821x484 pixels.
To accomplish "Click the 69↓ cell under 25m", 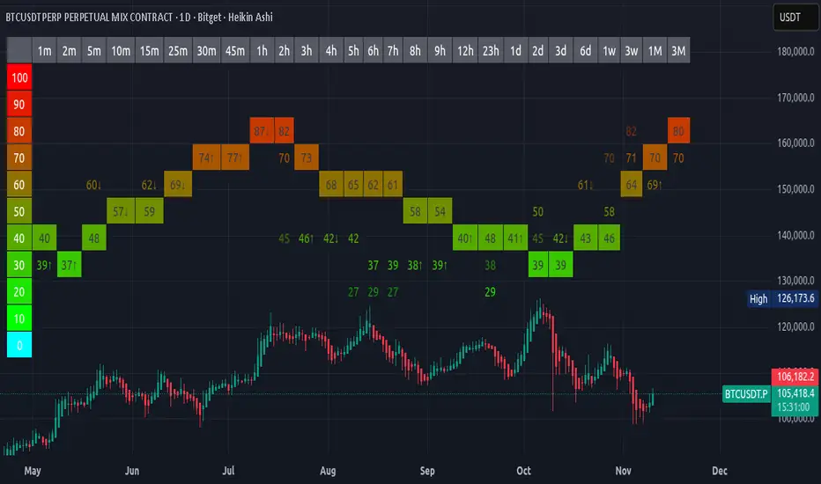I will point(178,185).
